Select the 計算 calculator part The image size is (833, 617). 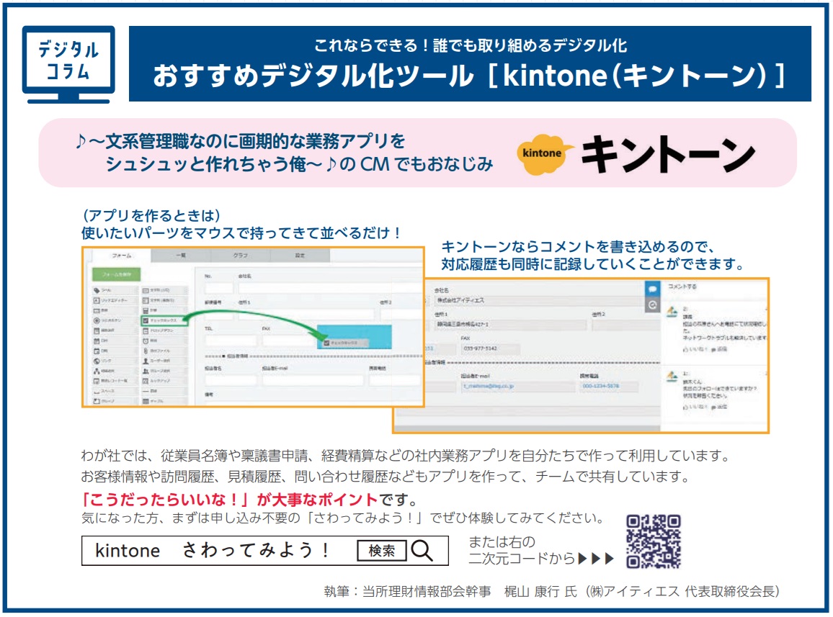point(164,310)
